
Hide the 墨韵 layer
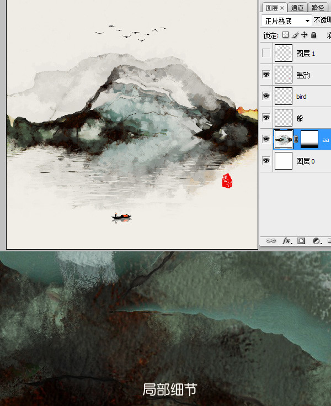(266, 75)
